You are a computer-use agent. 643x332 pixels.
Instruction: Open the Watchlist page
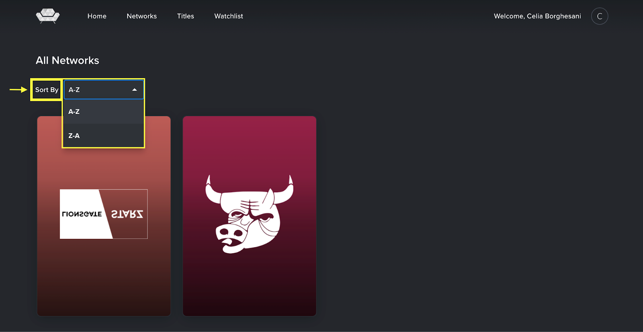(229, 16)
